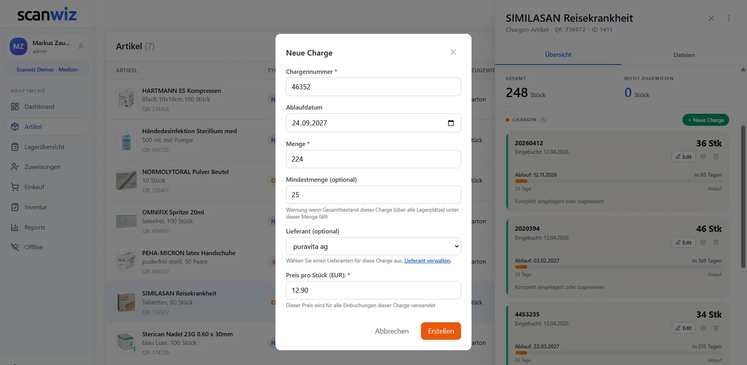This screenshot has height=365, width=747.
Task: Click the PEHA-MICRON latex Handschuhe thumbnail
Action: click(126, 262)
